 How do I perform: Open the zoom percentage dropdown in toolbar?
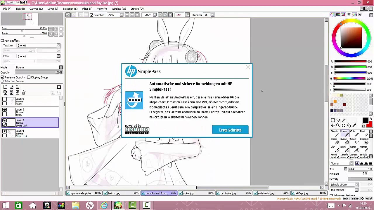coord(122,15)
